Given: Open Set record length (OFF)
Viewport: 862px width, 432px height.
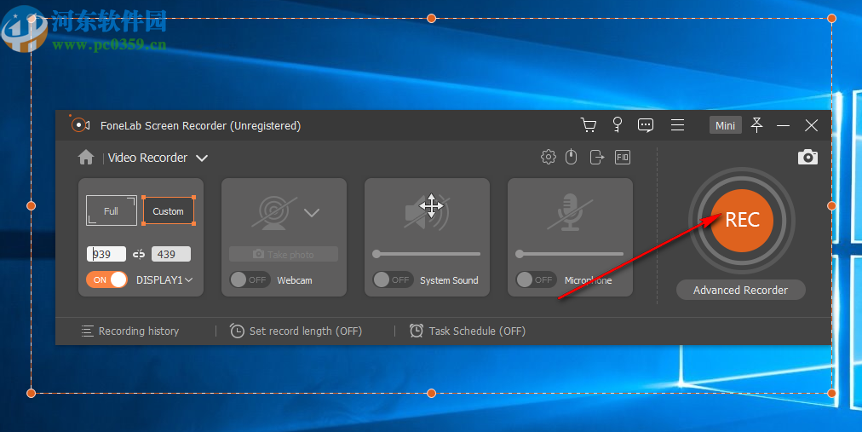Looking at the screenshot, I should point(296,331).
